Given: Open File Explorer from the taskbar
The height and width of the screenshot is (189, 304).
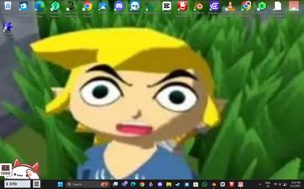Looking at the screenshot, I should (x=169, y=184).
